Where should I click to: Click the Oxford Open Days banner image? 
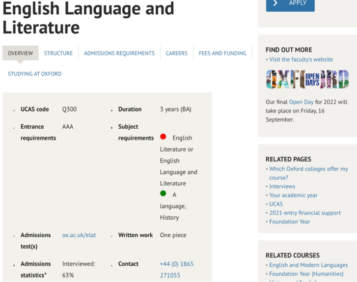click(x=307, y=79)
